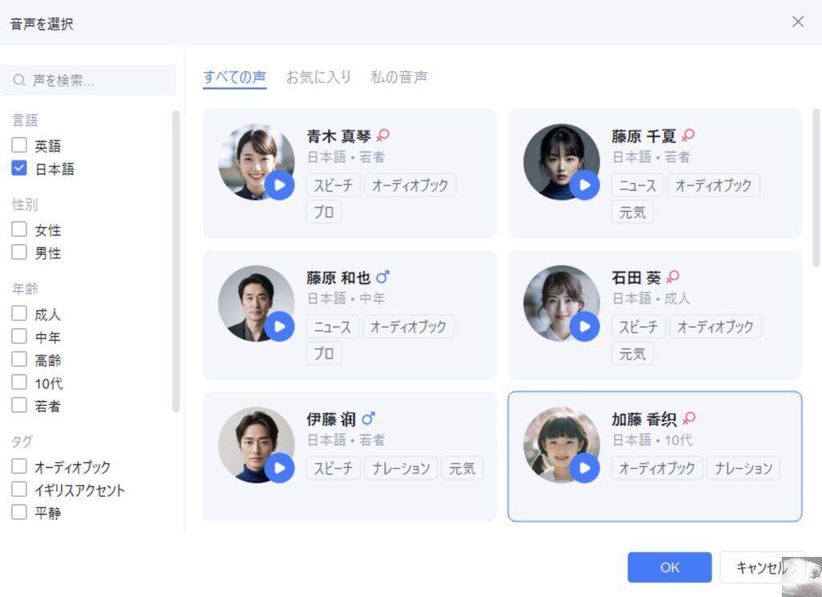Play voice preview for 加藤 香织
The width and height of the screenshot is (822, 597).
tap(584, 468)
